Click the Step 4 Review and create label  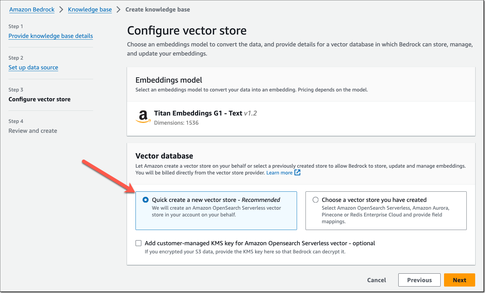[x=33, y=131]
